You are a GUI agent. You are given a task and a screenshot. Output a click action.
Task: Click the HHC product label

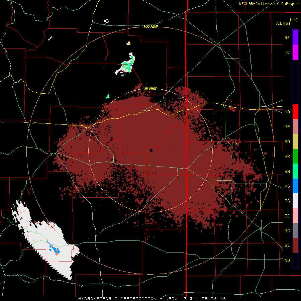[x=294, y=20]
